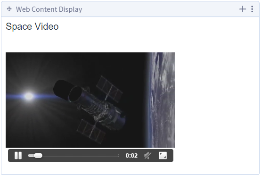Click the unplayed part of the seek bar
Viewport: 261px width, 176px height.
(x=81, y=156)
